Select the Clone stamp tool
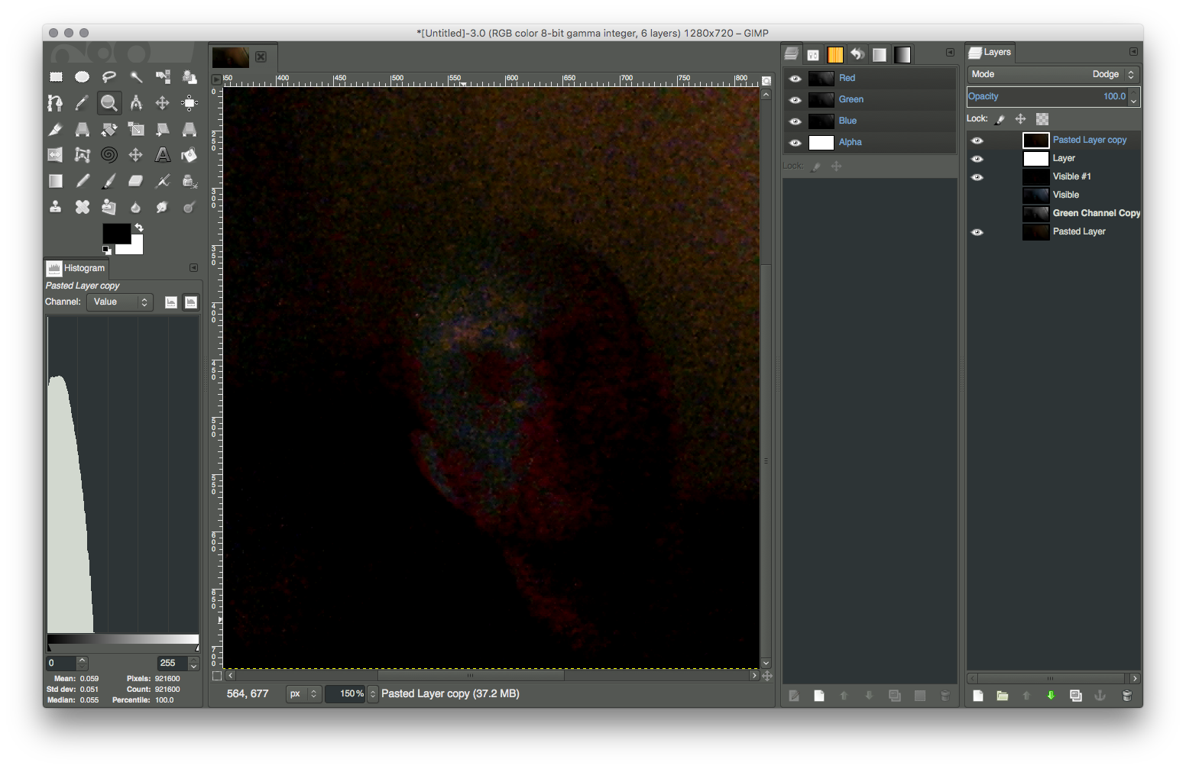 56,207
